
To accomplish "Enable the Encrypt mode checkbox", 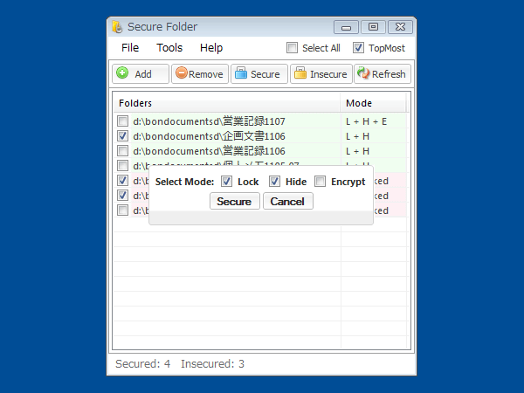I will [x=320, y=182].
